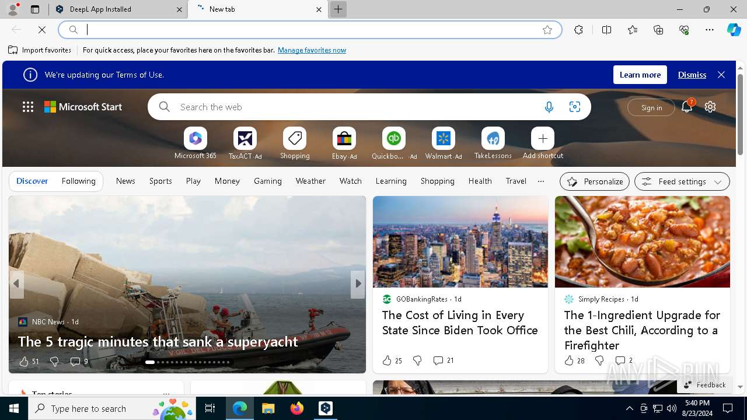Select the Money feed tab
The width and height of the screenshot is (747, 420).
pos(227,181)
